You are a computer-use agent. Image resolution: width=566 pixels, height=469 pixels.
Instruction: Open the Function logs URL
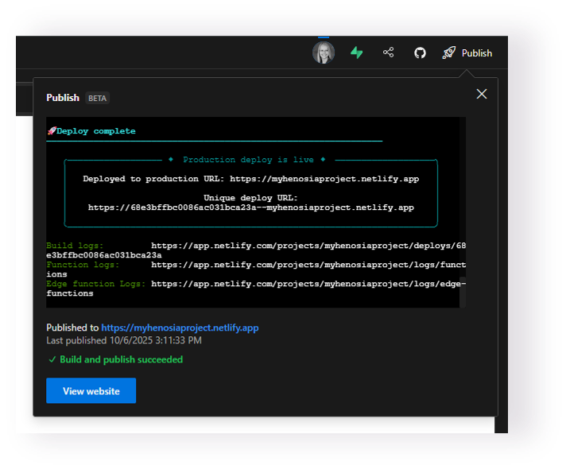[x=308, y=265]
